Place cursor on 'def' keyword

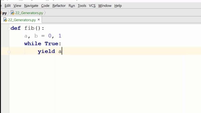(x=16, y=28)
